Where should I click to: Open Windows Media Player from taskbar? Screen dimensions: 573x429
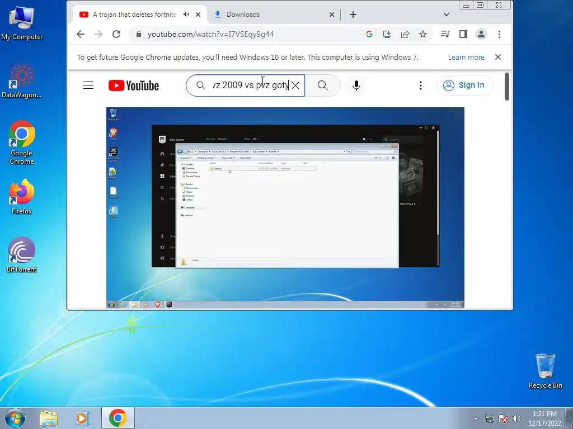point(83,418)
